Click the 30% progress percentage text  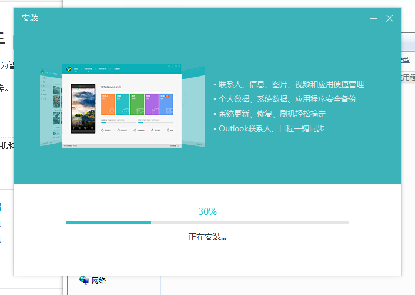[x=207, y=211]
